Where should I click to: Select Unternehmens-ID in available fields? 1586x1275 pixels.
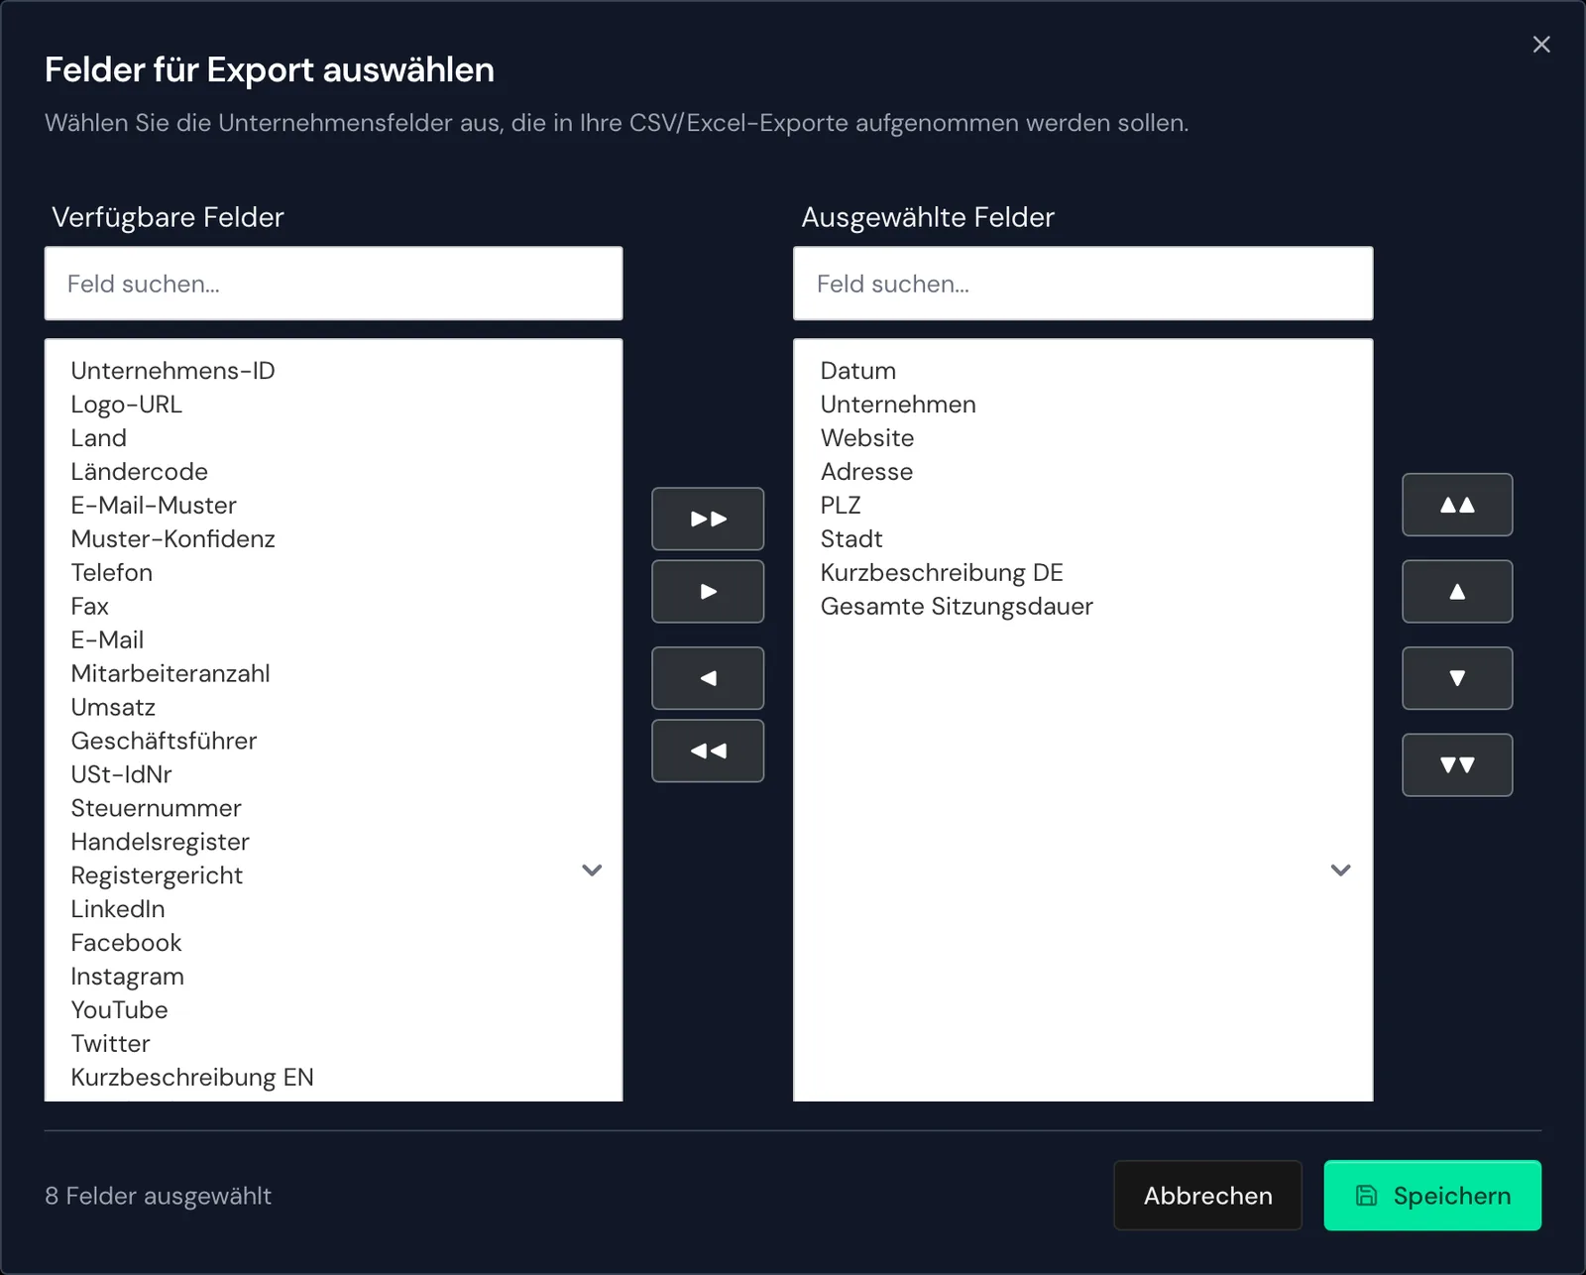pos(173,371)
